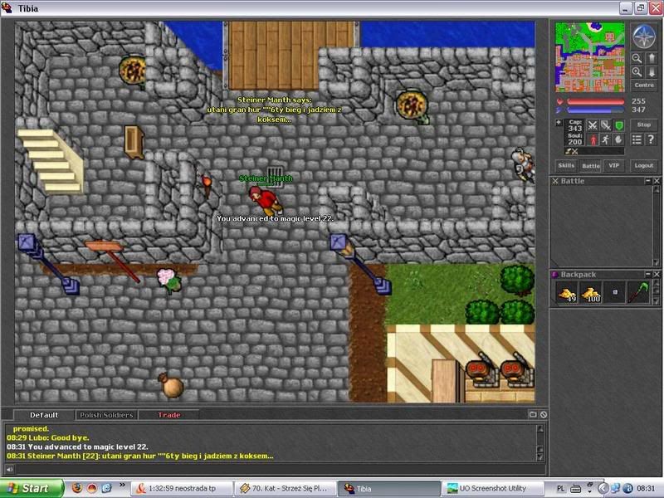Move minimap one floor down

[652, 72]
